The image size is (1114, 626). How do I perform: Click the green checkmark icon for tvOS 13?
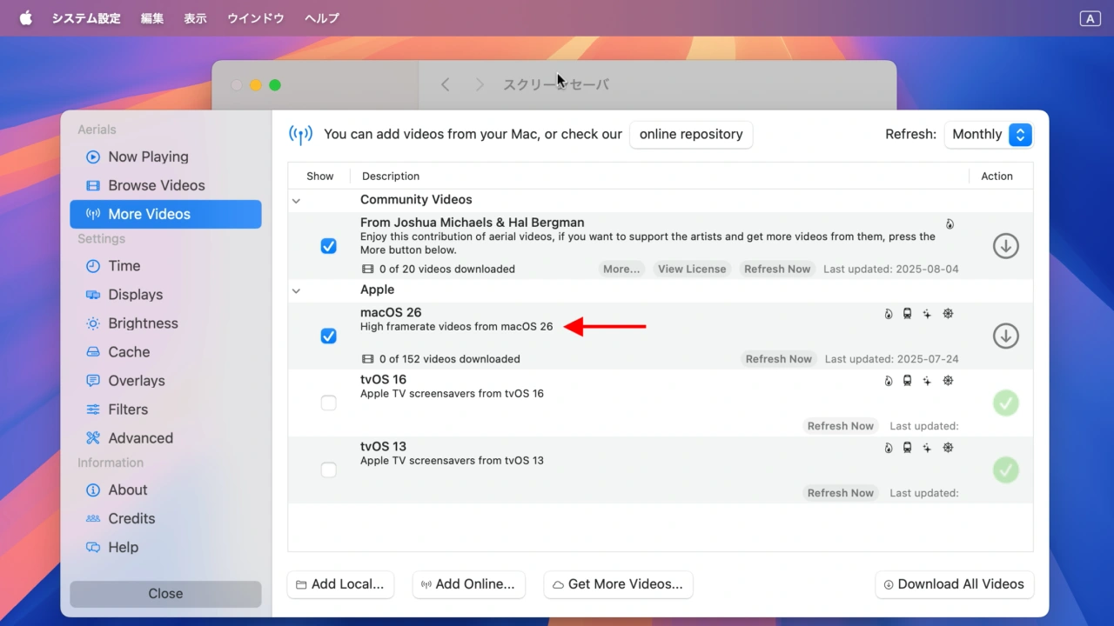1006,469
